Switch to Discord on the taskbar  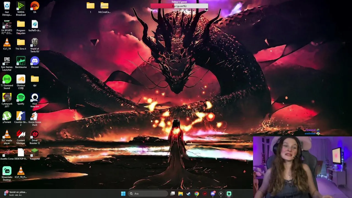[213, 194]
